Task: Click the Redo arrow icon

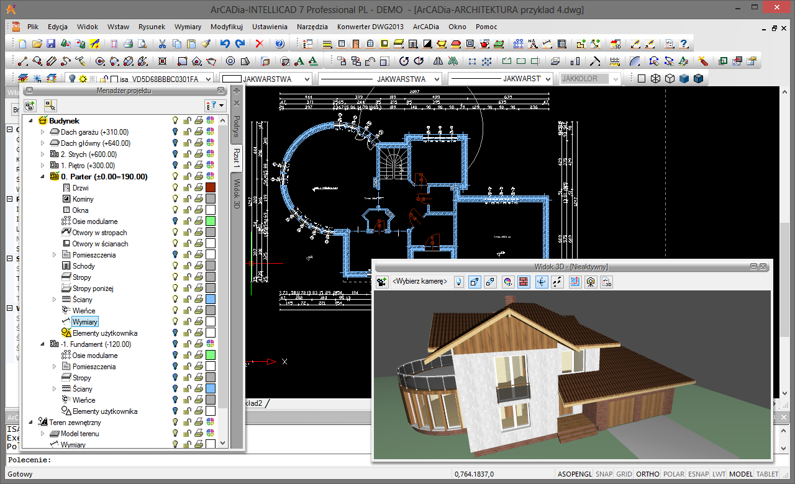Action: [240, 44]
